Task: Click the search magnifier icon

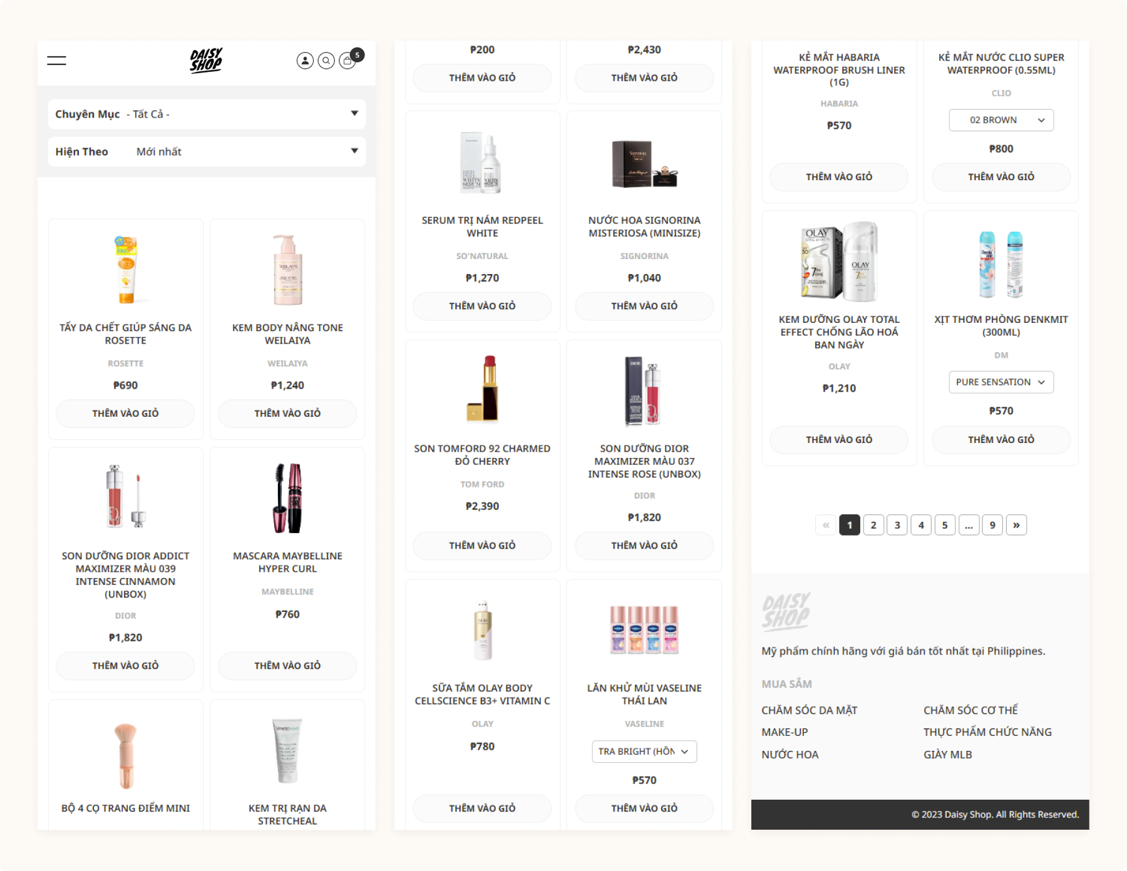Action: coord(326,61)
